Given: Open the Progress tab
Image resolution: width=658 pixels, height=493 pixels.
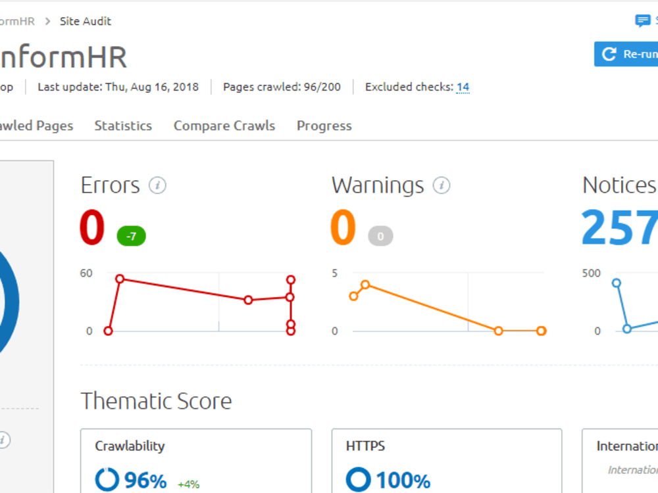Looking at the screenshot, I should (324, 126).
